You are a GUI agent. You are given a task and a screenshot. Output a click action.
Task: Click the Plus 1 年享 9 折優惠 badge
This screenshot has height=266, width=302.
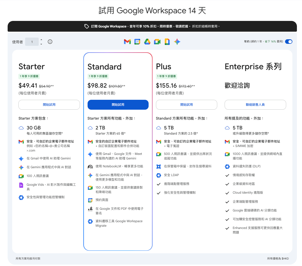tap(166, 76)
